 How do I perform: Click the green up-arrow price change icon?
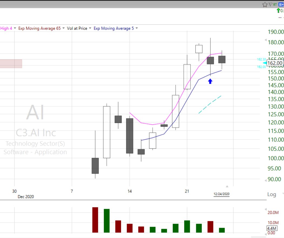pyautogui.click(x=278, y=11)
